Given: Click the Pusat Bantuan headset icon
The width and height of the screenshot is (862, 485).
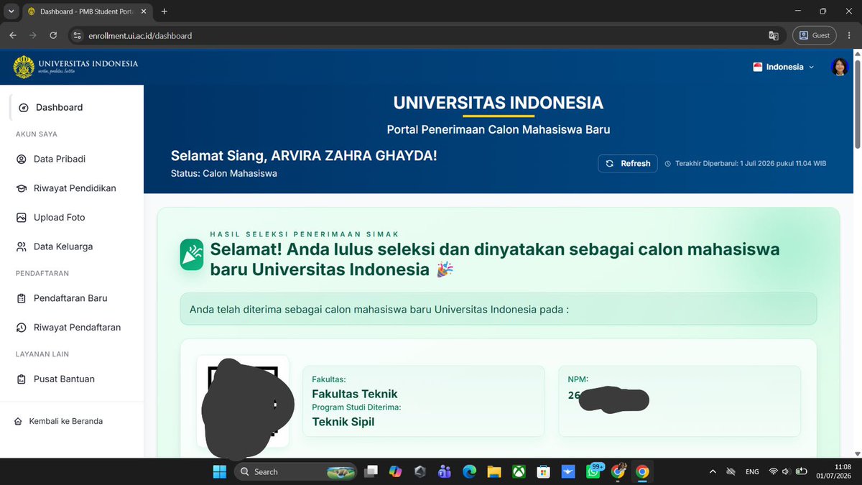Looking at the screenshot, I should coord(21,379).
